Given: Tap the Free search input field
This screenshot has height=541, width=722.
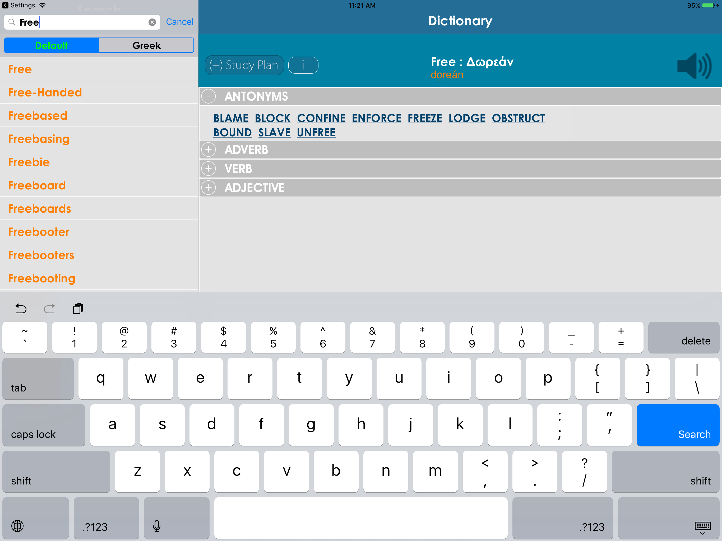Looking at the screenshot, I should tap(82, 22).
